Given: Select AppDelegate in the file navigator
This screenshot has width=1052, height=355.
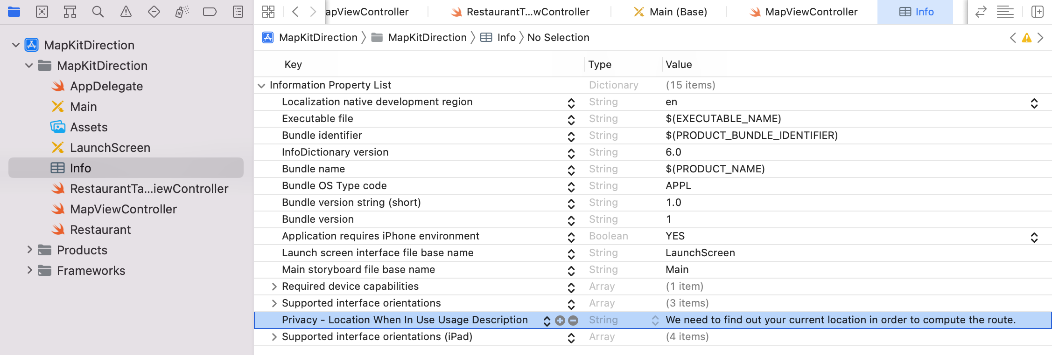Looking at the screenshot, I should point(106,86).
